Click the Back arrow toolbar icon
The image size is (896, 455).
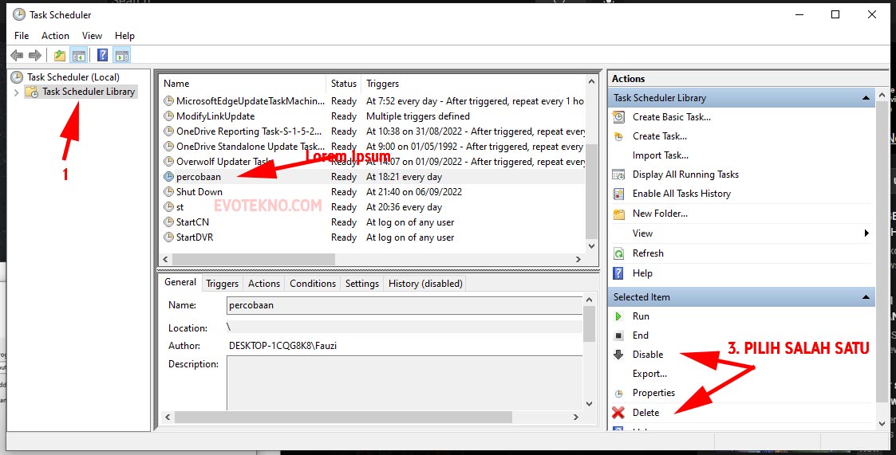pos(16,55)
